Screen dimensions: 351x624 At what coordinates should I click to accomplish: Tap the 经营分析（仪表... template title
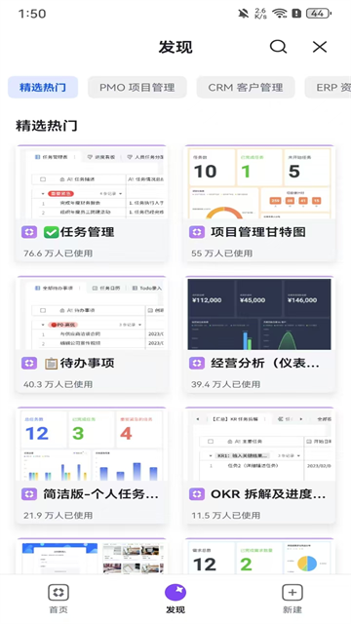click(x=265, y=363)
